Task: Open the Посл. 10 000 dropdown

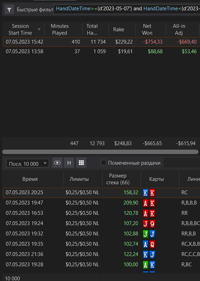Action: click(x=28, y=163)
